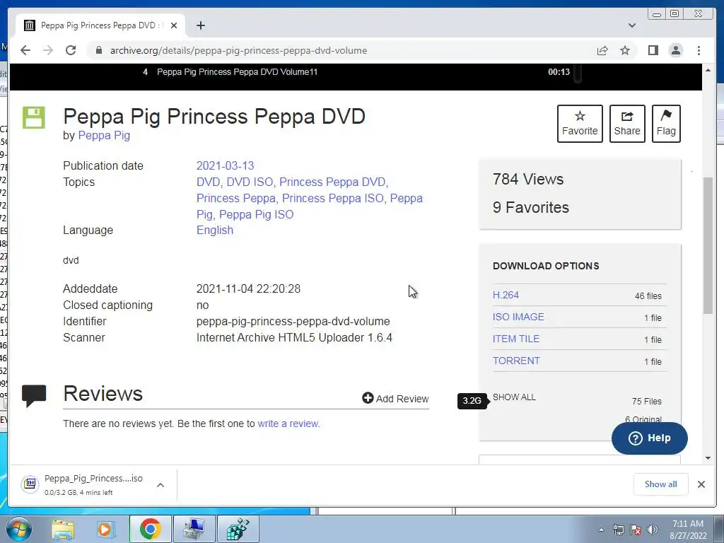Click the volume speaker tray icon

[x=653, y=530]
